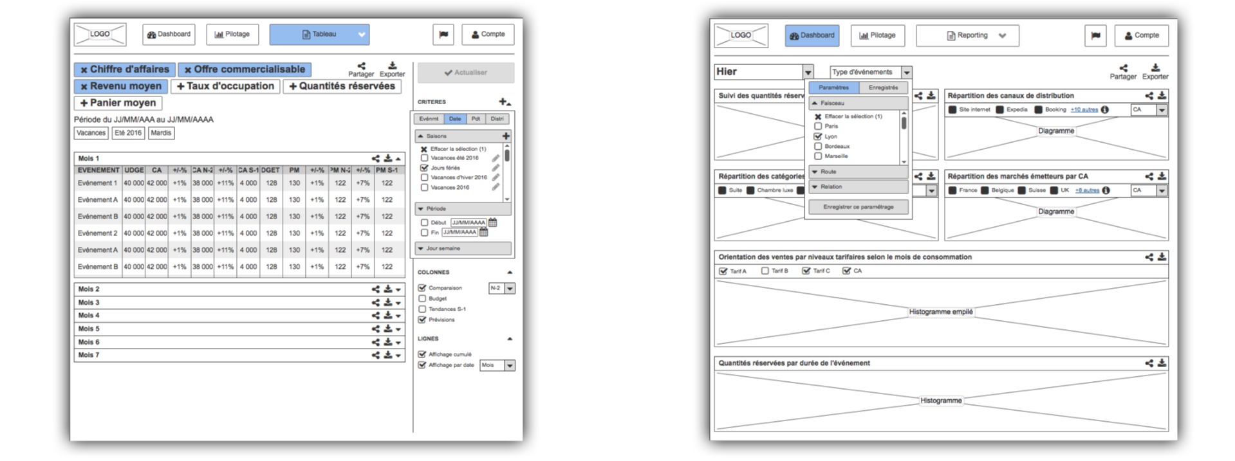Open the +8 autres link

pos(1086,190)
